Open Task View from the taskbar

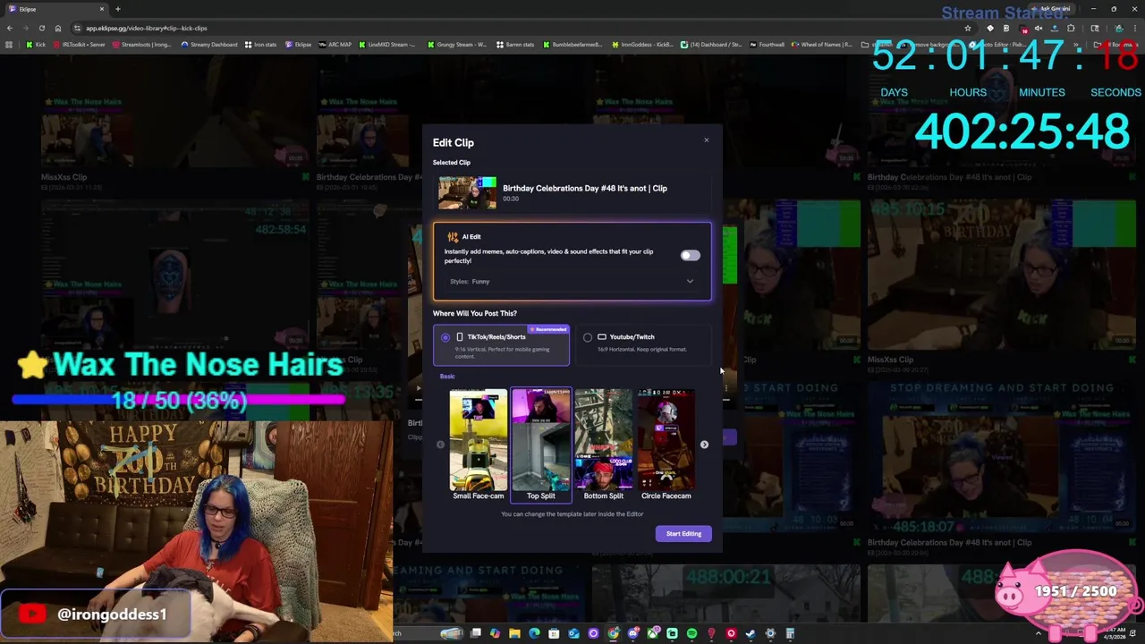point(475,633)
